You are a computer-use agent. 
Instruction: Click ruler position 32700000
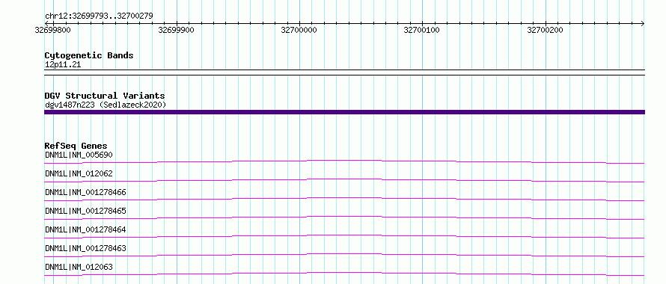tap(299, 30)
